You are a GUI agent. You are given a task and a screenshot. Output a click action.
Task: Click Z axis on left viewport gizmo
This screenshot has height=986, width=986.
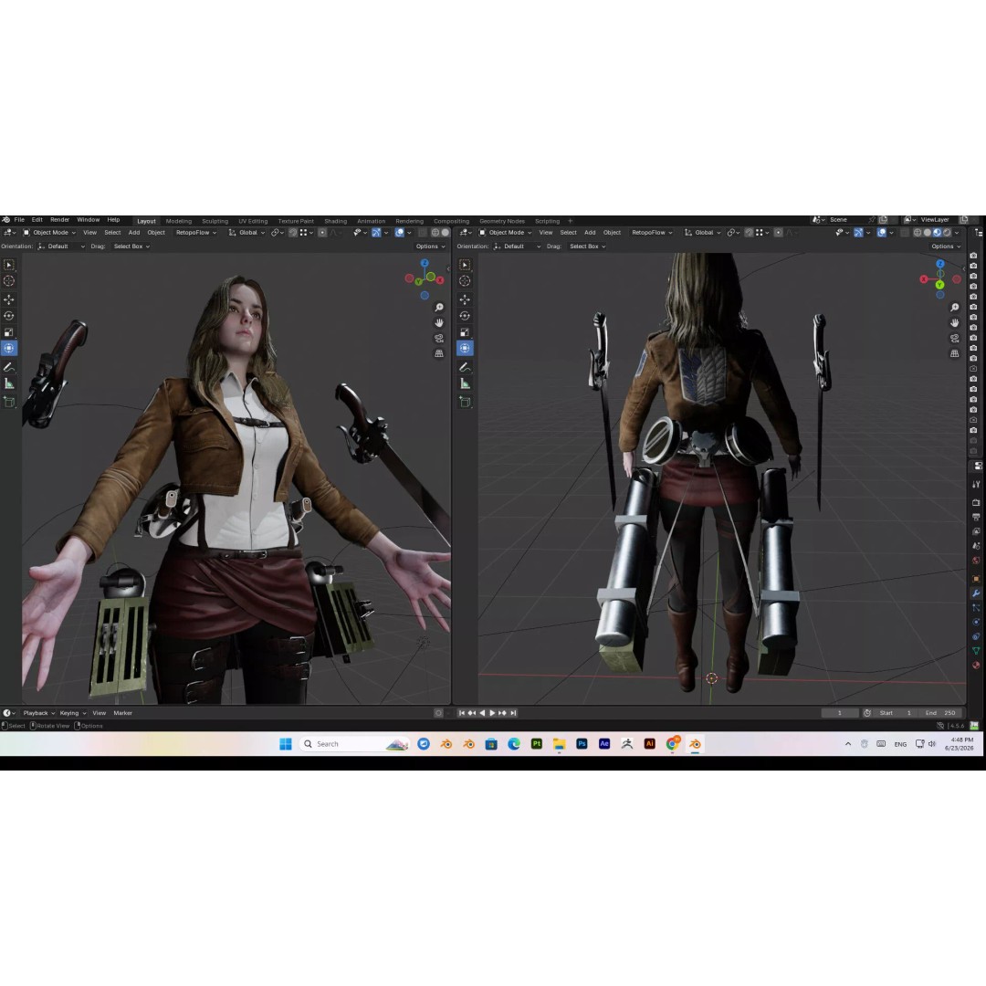coord(425,263)
